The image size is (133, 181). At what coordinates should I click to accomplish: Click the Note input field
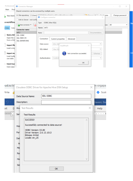coord(66,33)
